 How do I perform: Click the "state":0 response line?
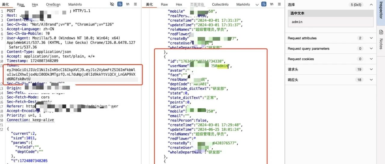(178, 93)
